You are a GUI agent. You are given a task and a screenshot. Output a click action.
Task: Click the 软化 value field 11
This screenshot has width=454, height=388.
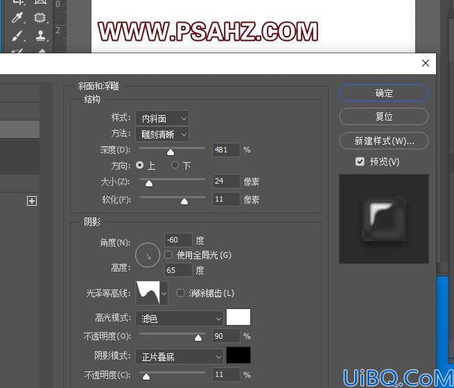226,199
